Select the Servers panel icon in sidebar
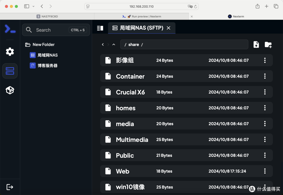The image size is (283, 195). coord(10,71)
